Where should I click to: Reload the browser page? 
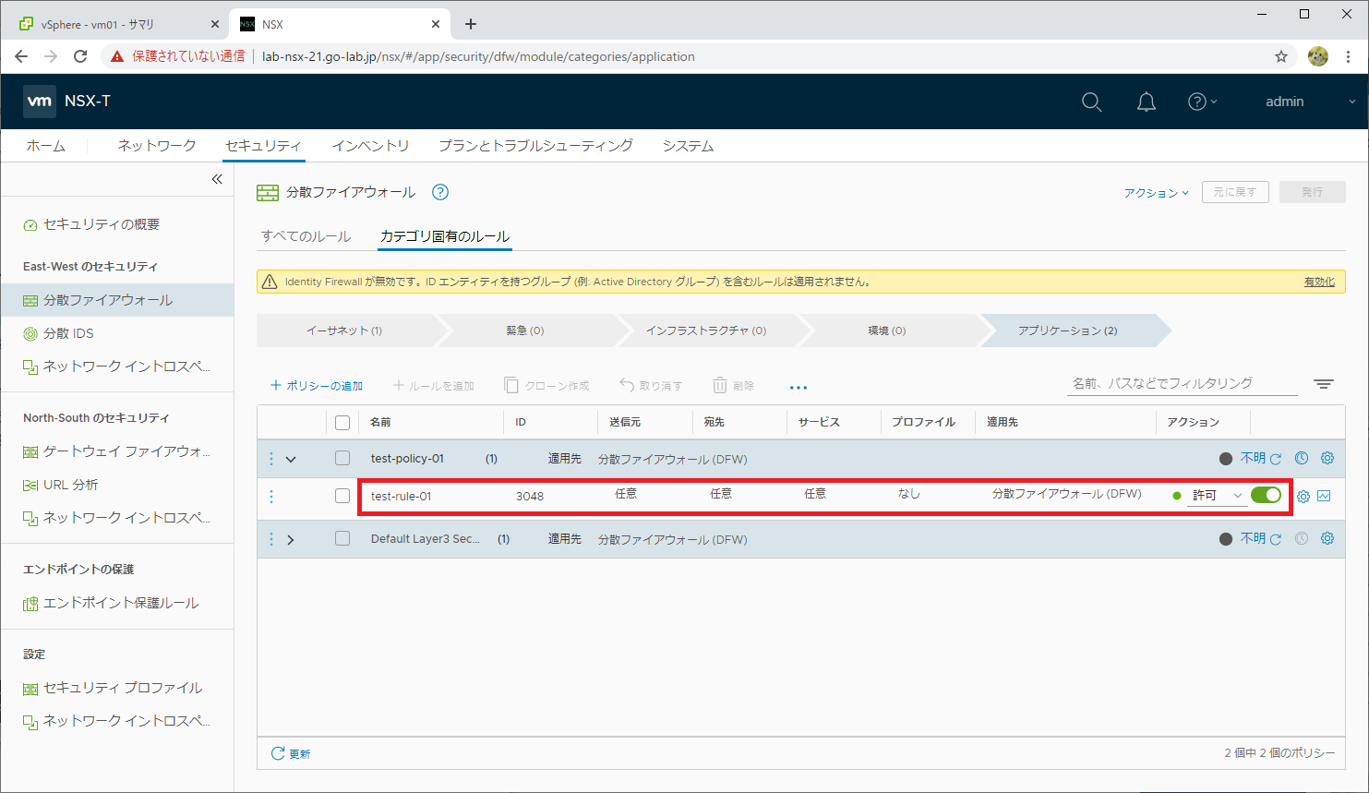click(x=80, y=56)
